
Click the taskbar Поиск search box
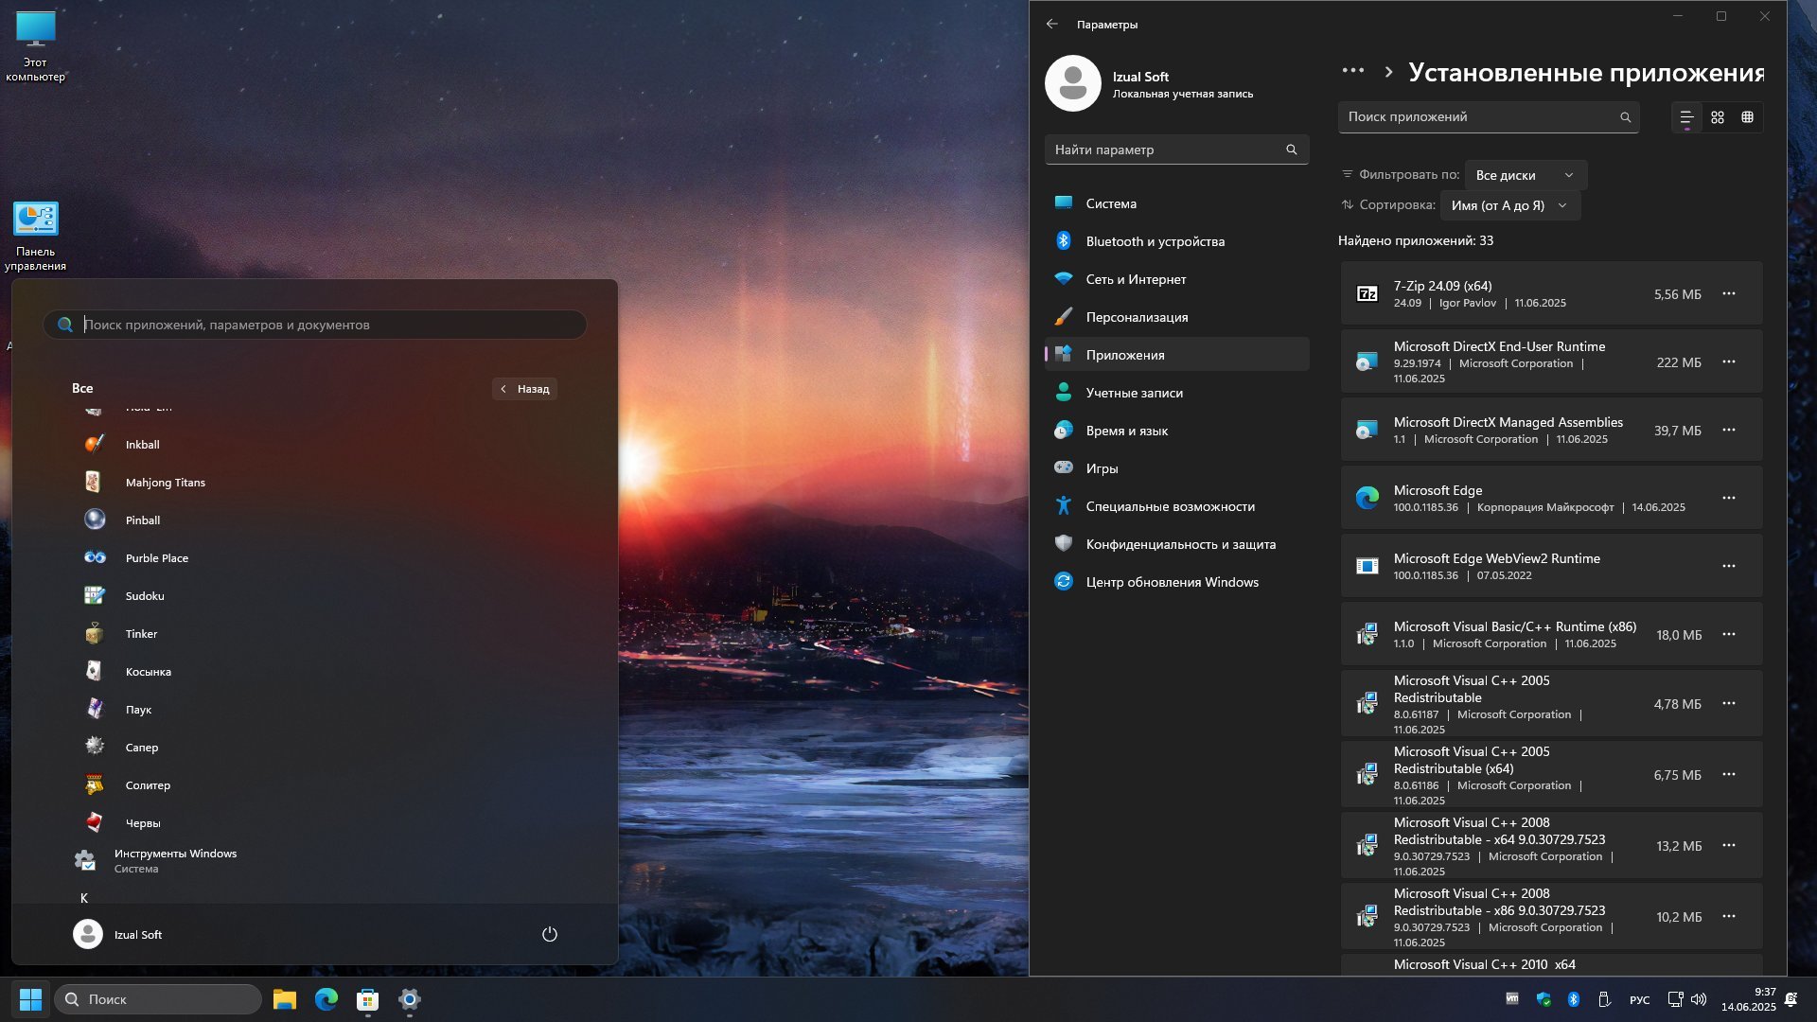coord(157,999)
